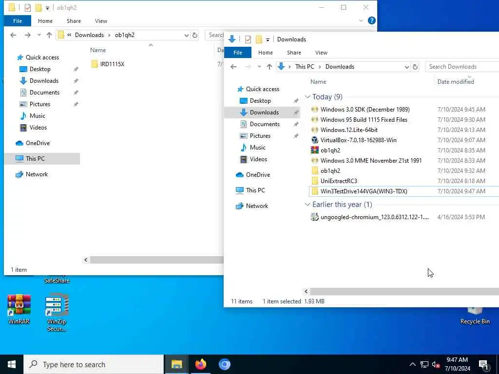This screenshot has width=499, height=374.
Task: Click This PC breadcrumb in Downloads address bar
Action: (304, 67)
